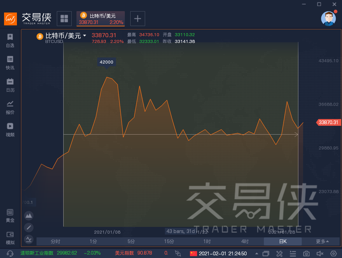Click the stacked windows icon in status bar
Image resolution: width=342 pixels, height=258 pixels.
click(266, 254)
